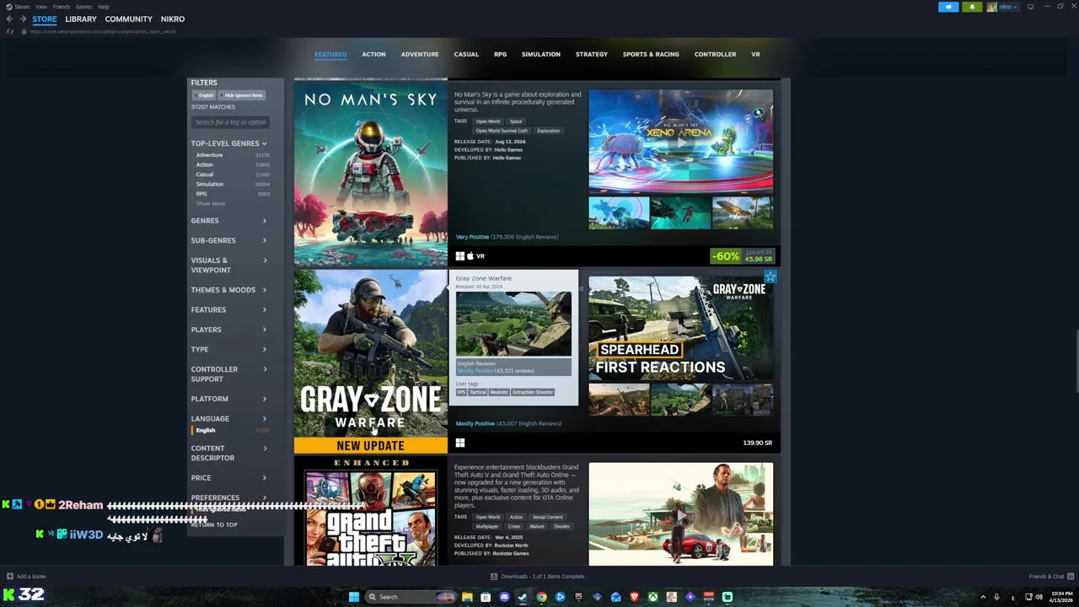Open Microsoft Store from the taskbar
This screenshot has height=607, width=1079.
click(486, 597)
